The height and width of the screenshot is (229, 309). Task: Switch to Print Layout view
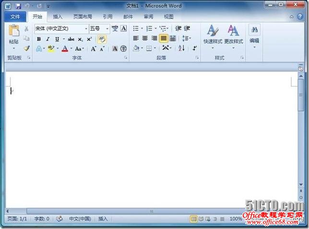(193, 219)
